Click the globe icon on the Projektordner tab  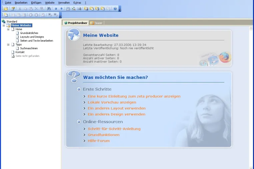(66, 23)
